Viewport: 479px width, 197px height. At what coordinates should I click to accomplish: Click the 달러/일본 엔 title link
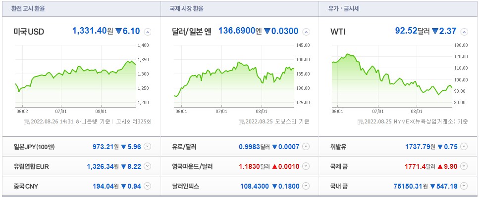click(x=192, y=32)
